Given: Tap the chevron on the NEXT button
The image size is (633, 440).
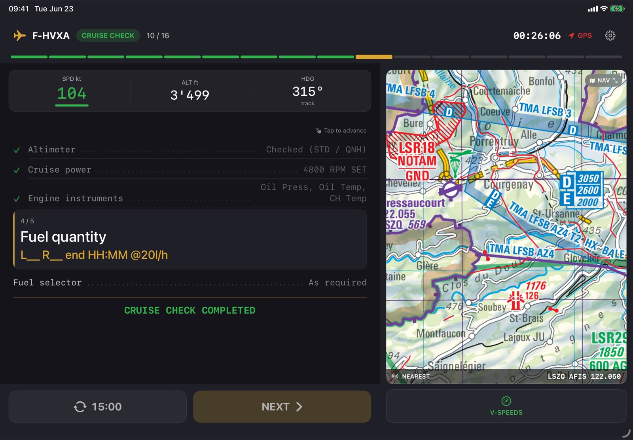Looking at the screenshot, I should click(x=299, y=407).
